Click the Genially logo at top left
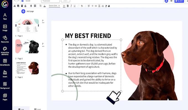188x110 pixels. click(x=5, y=4)
